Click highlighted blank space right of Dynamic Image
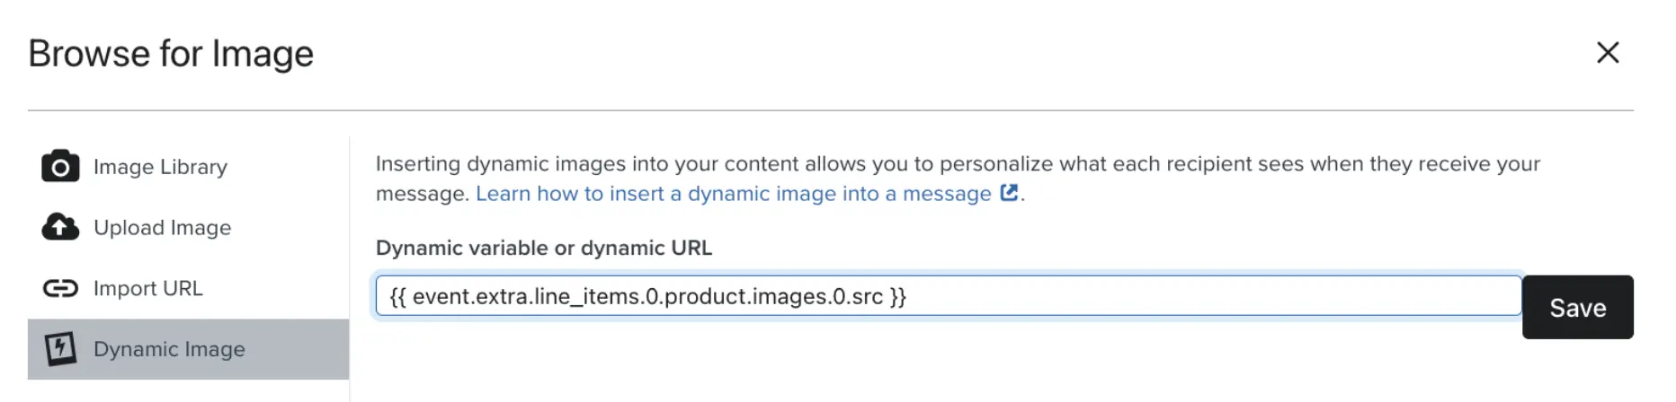Screen dimensions: 1676x402 301,349
